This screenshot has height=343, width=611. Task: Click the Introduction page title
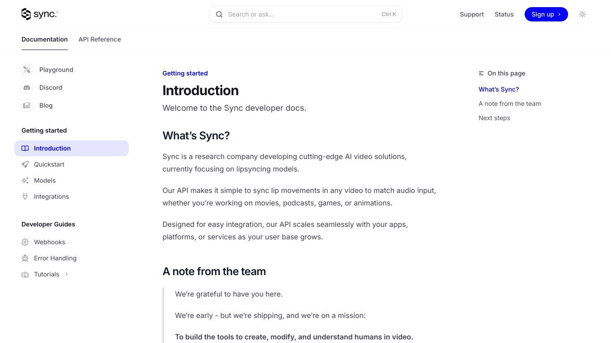200,91
